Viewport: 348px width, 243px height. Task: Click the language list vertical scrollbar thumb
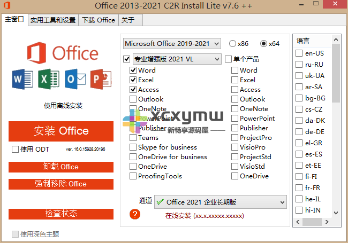click(336, 73)
